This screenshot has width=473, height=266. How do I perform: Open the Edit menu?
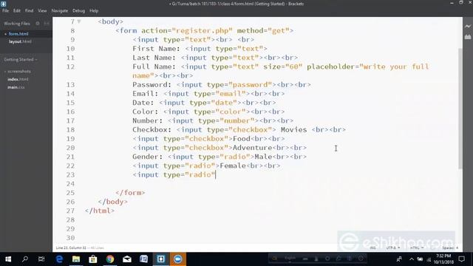tap(16, 10)
